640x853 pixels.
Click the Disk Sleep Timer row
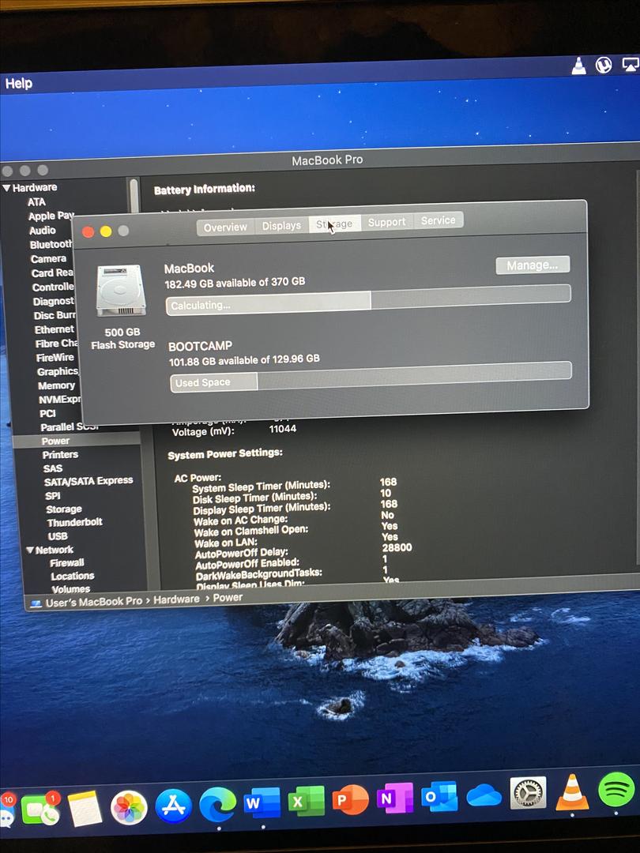(x=292, y=495)
